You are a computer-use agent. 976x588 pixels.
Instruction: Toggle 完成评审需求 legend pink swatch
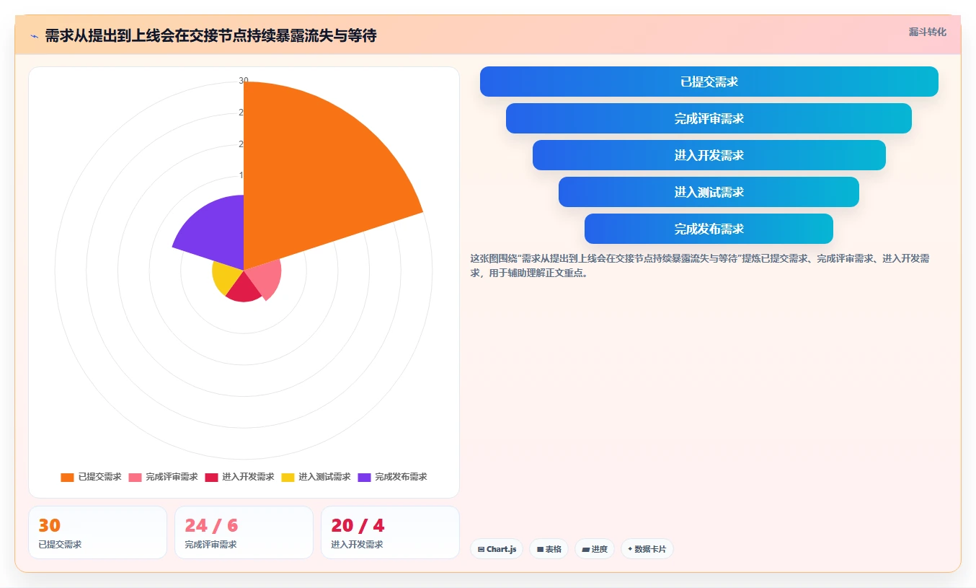(x=135, y=477)
